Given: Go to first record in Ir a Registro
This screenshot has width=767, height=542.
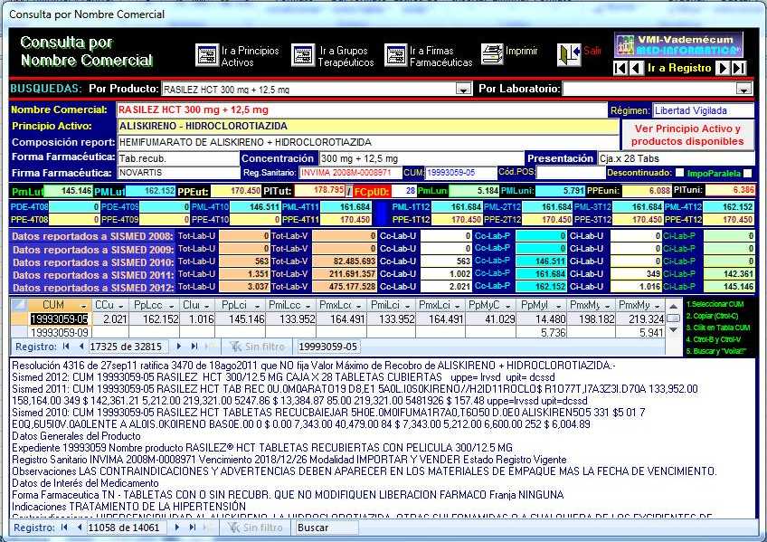Looking at the screenshot, I should (620, 68).
